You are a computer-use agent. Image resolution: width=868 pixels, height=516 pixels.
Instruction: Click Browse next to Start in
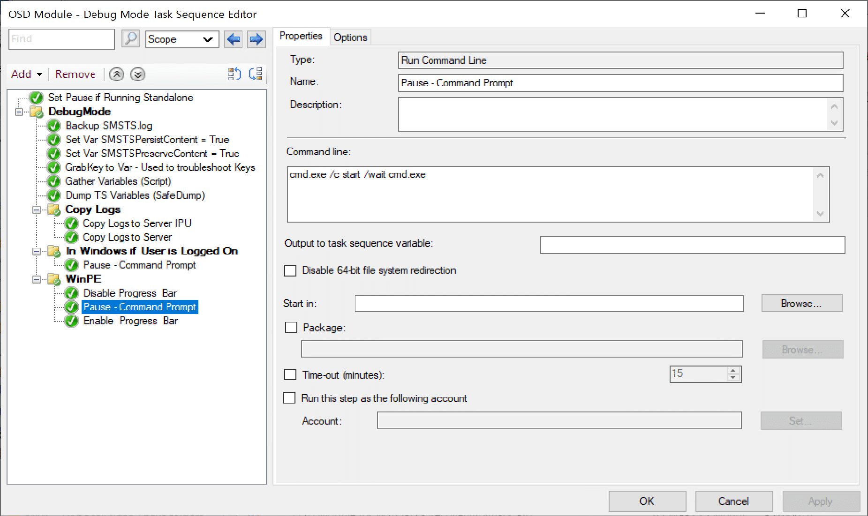point(801,303)
